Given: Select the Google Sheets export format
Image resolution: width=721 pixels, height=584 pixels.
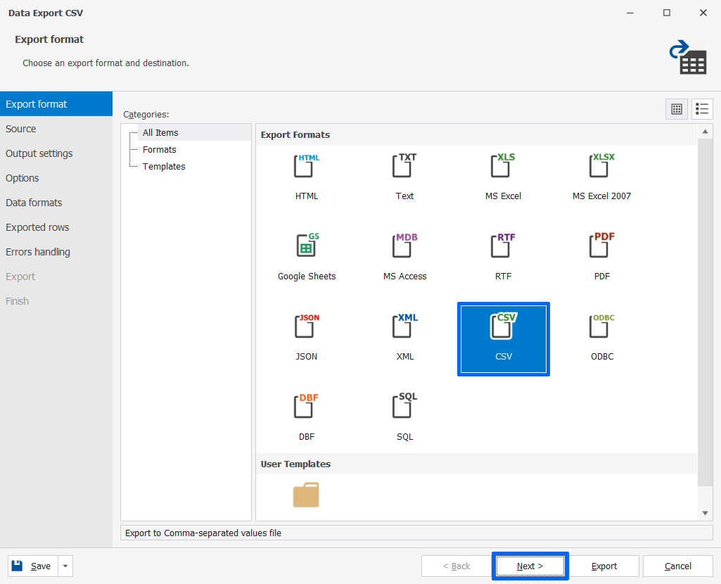Looking at the screenshot, I should [306, 255].
